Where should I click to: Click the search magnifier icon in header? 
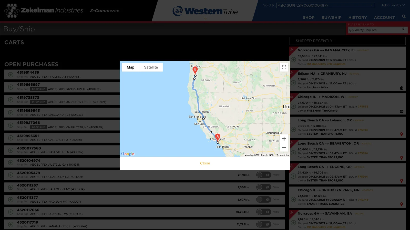coord(404,17)
